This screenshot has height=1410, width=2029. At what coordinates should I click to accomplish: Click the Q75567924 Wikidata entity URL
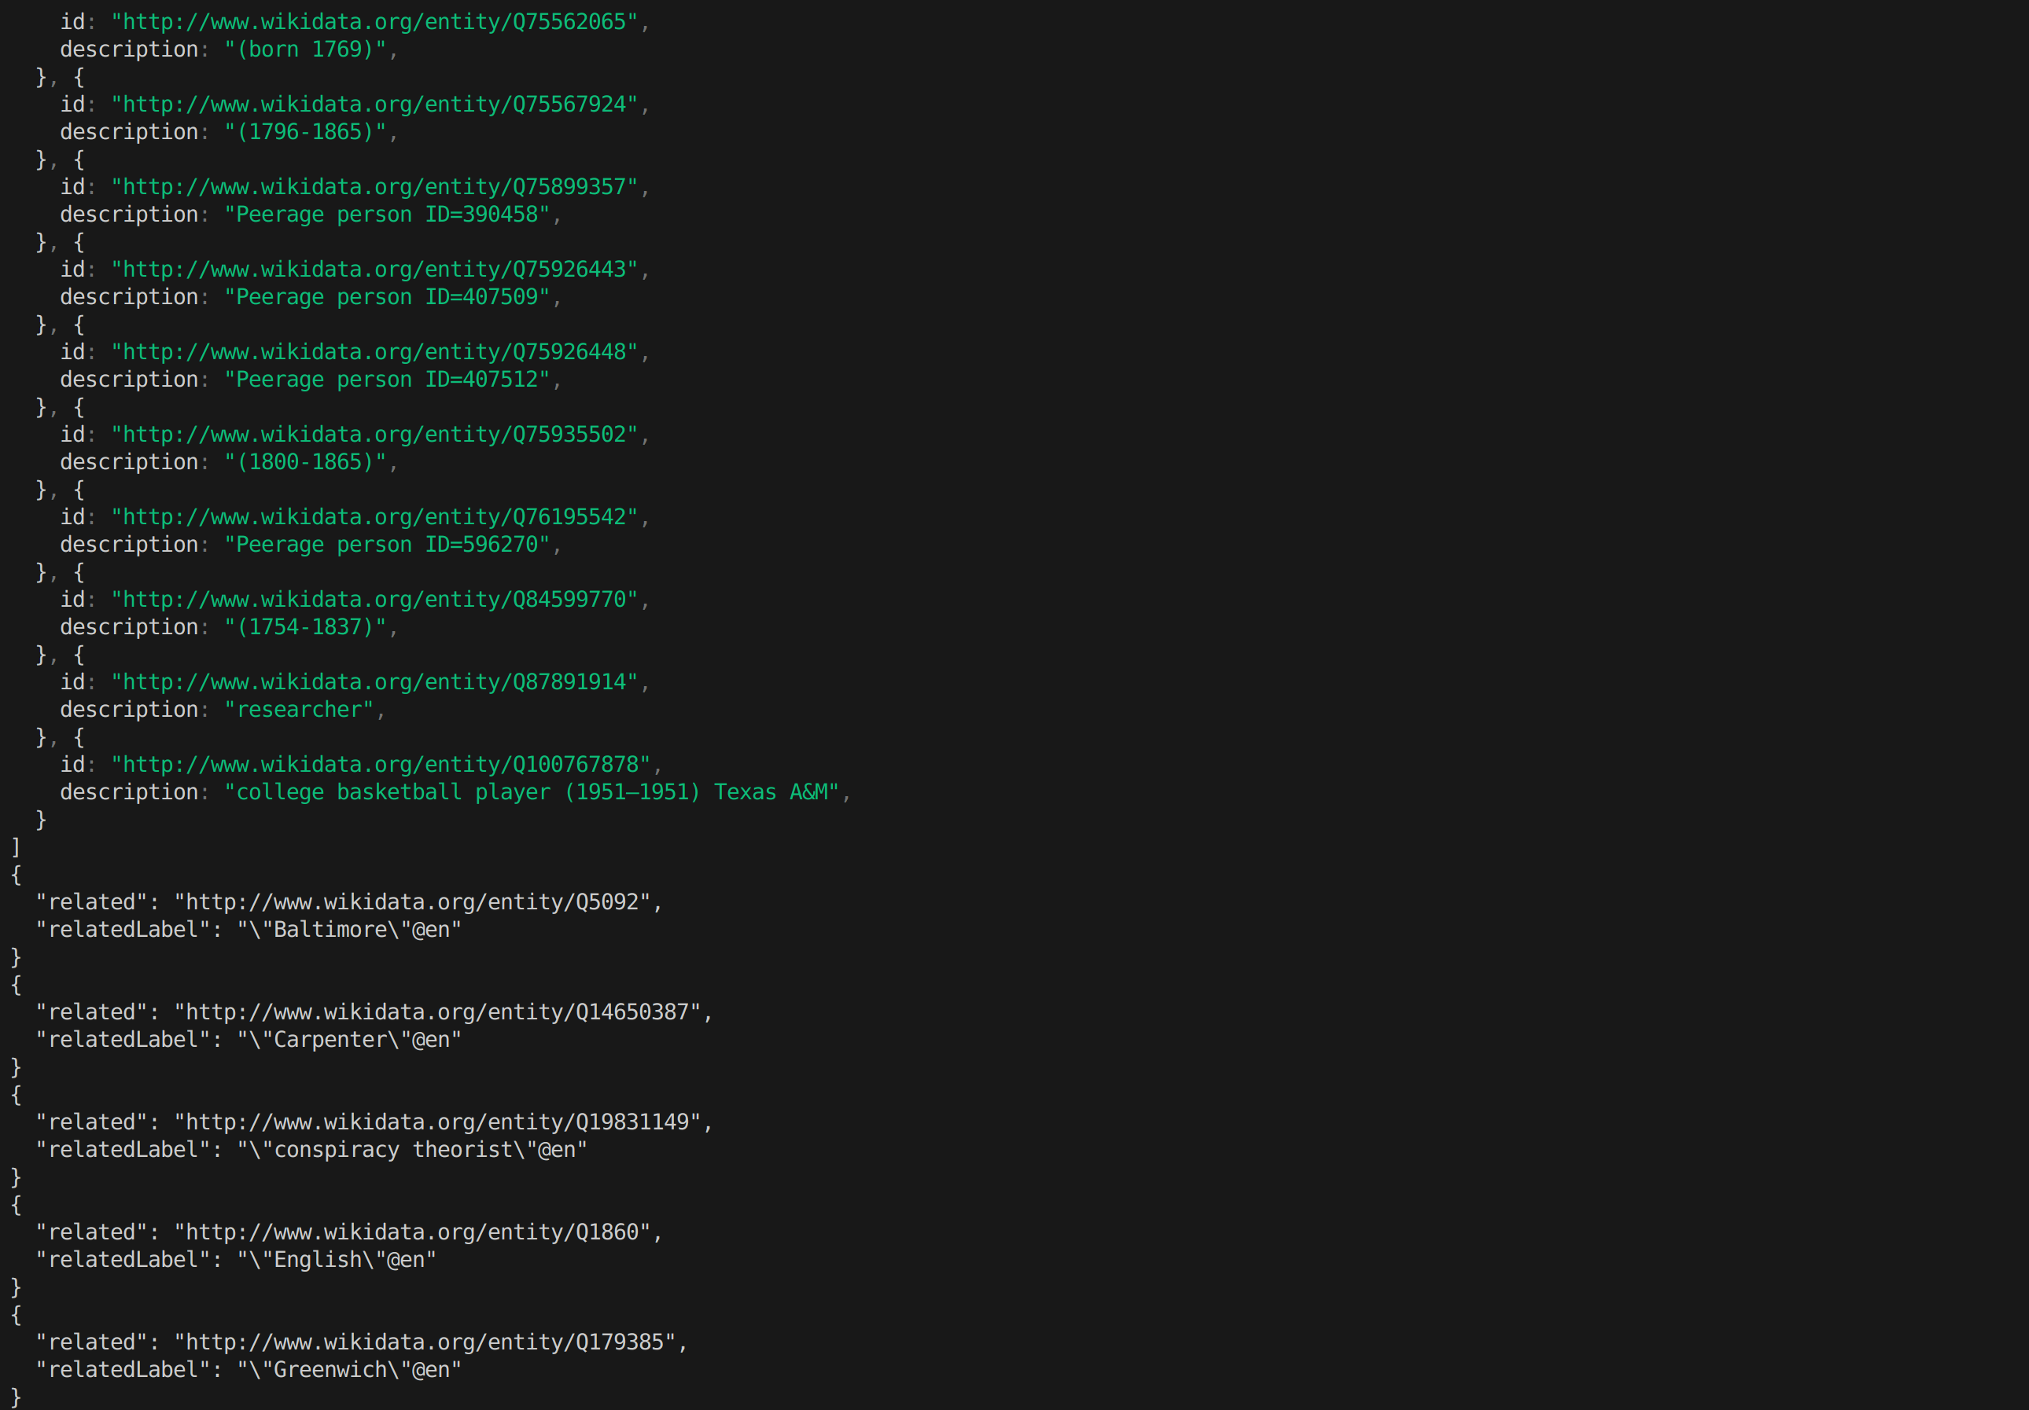pyautogui.click(x=374, y=105)
